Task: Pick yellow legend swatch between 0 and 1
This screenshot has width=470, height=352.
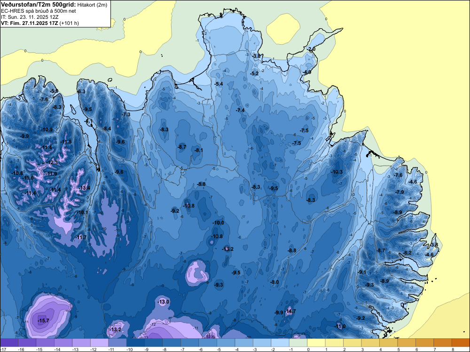Action: (x=316, y=343)
